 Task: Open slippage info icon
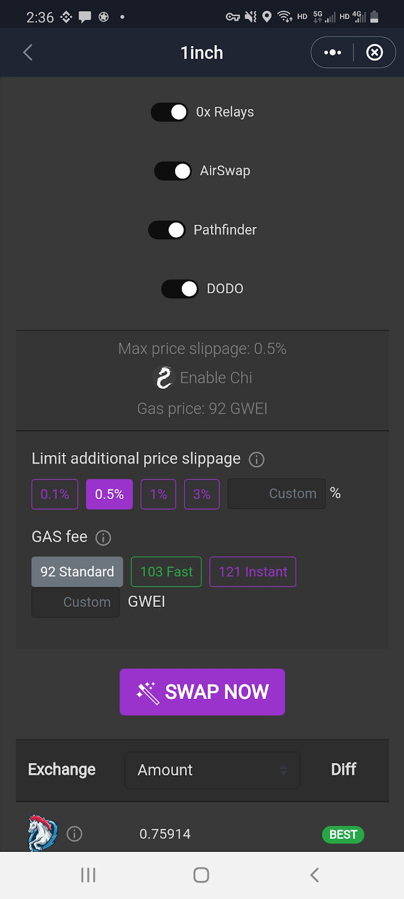[x=256, y=460]
